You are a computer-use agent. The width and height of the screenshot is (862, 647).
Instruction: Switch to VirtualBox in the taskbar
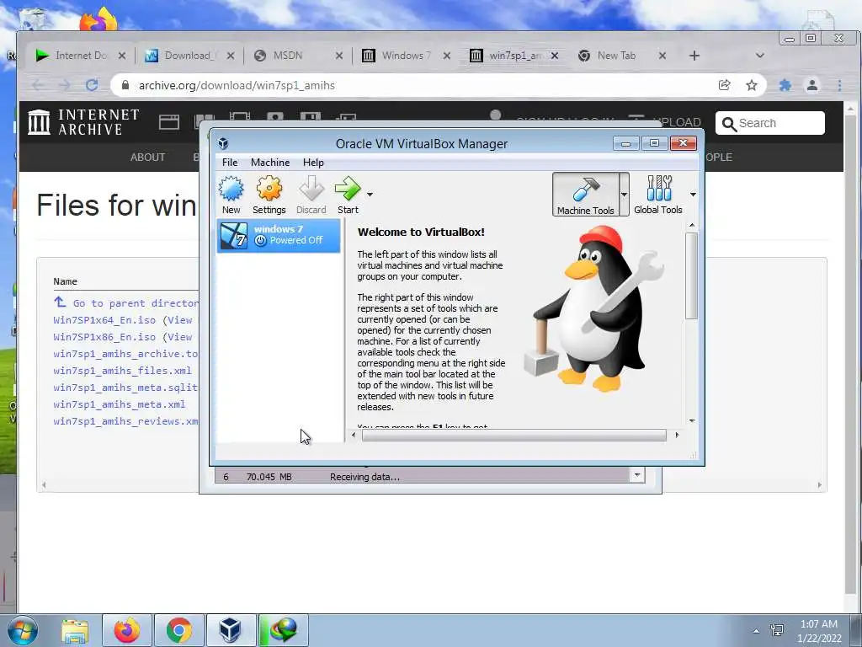(231, 630)
